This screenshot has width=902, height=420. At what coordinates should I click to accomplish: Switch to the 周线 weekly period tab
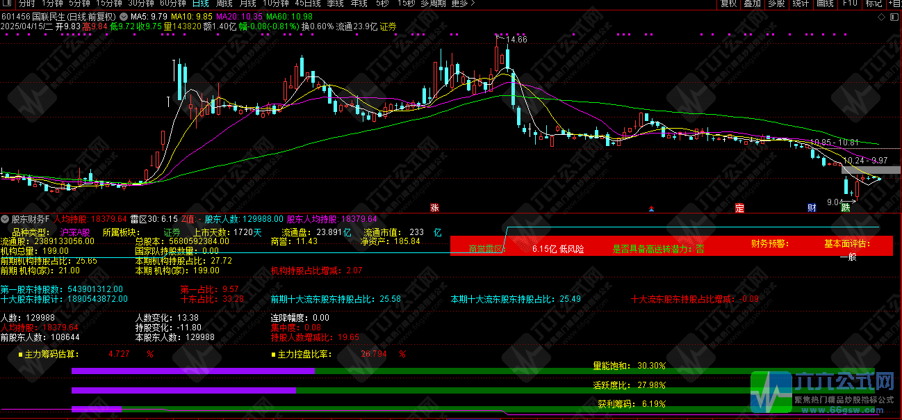224,3
